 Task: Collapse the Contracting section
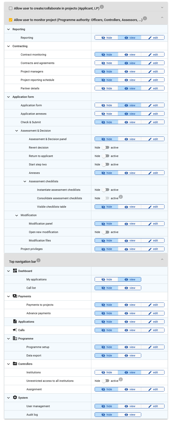[x=8, y=46]
